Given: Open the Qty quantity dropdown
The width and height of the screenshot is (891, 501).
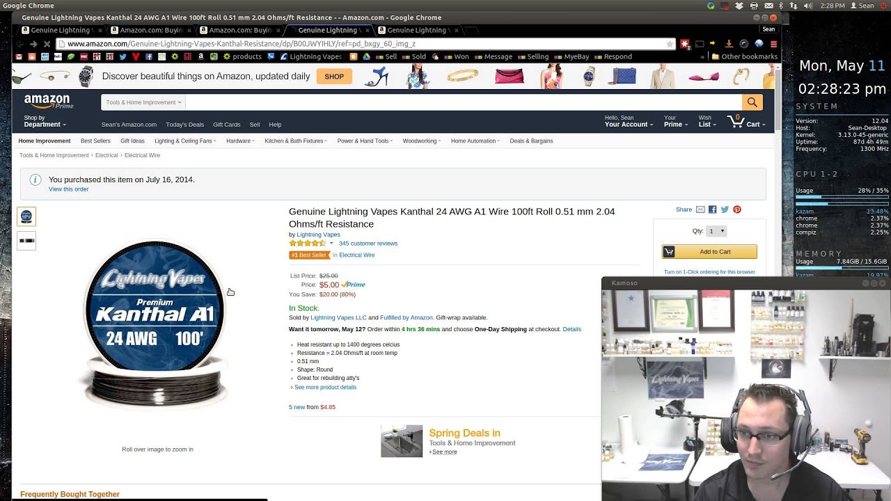Looking at the screenshot, I should point(716,231).
